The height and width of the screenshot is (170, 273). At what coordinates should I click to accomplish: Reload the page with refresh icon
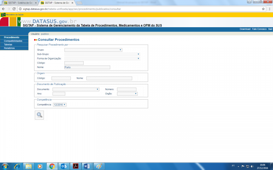tap(14, 9)
